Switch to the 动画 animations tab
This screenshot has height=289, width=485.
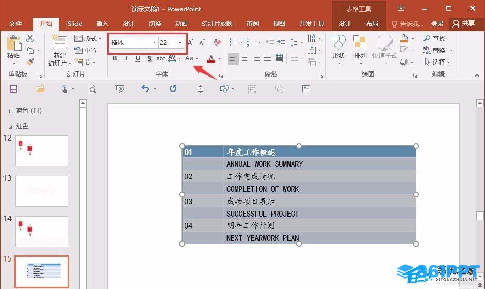tap(181, 23)
